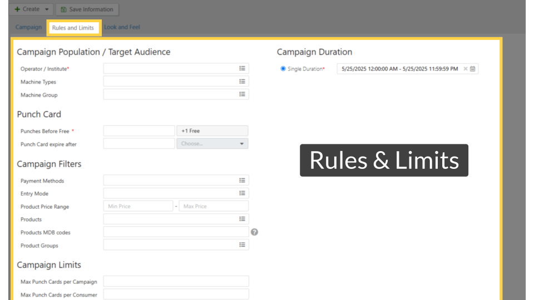Image resolution: width=534 pixels, height=300 pixels.
Task: Click the Max Price input
Action: (x=214, y=206)
